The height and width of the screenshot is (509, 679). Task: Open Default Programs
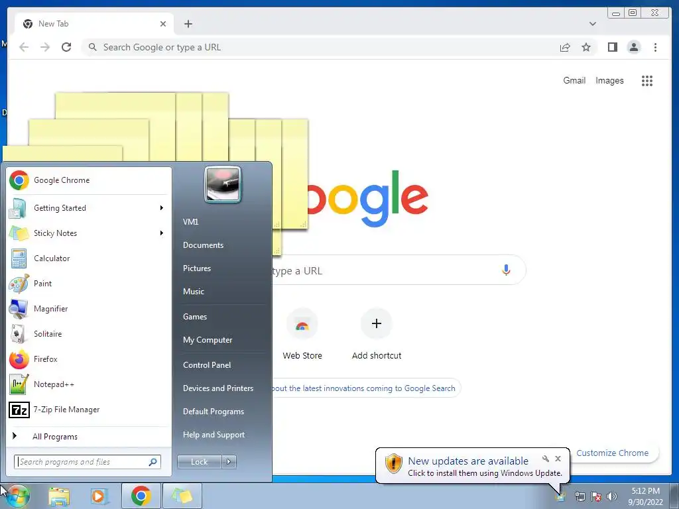213,412
